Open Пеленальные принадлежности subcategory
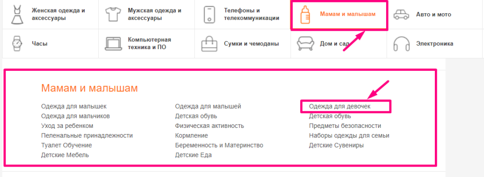Screen dimensions: 484x177 (x=87, y=135)
